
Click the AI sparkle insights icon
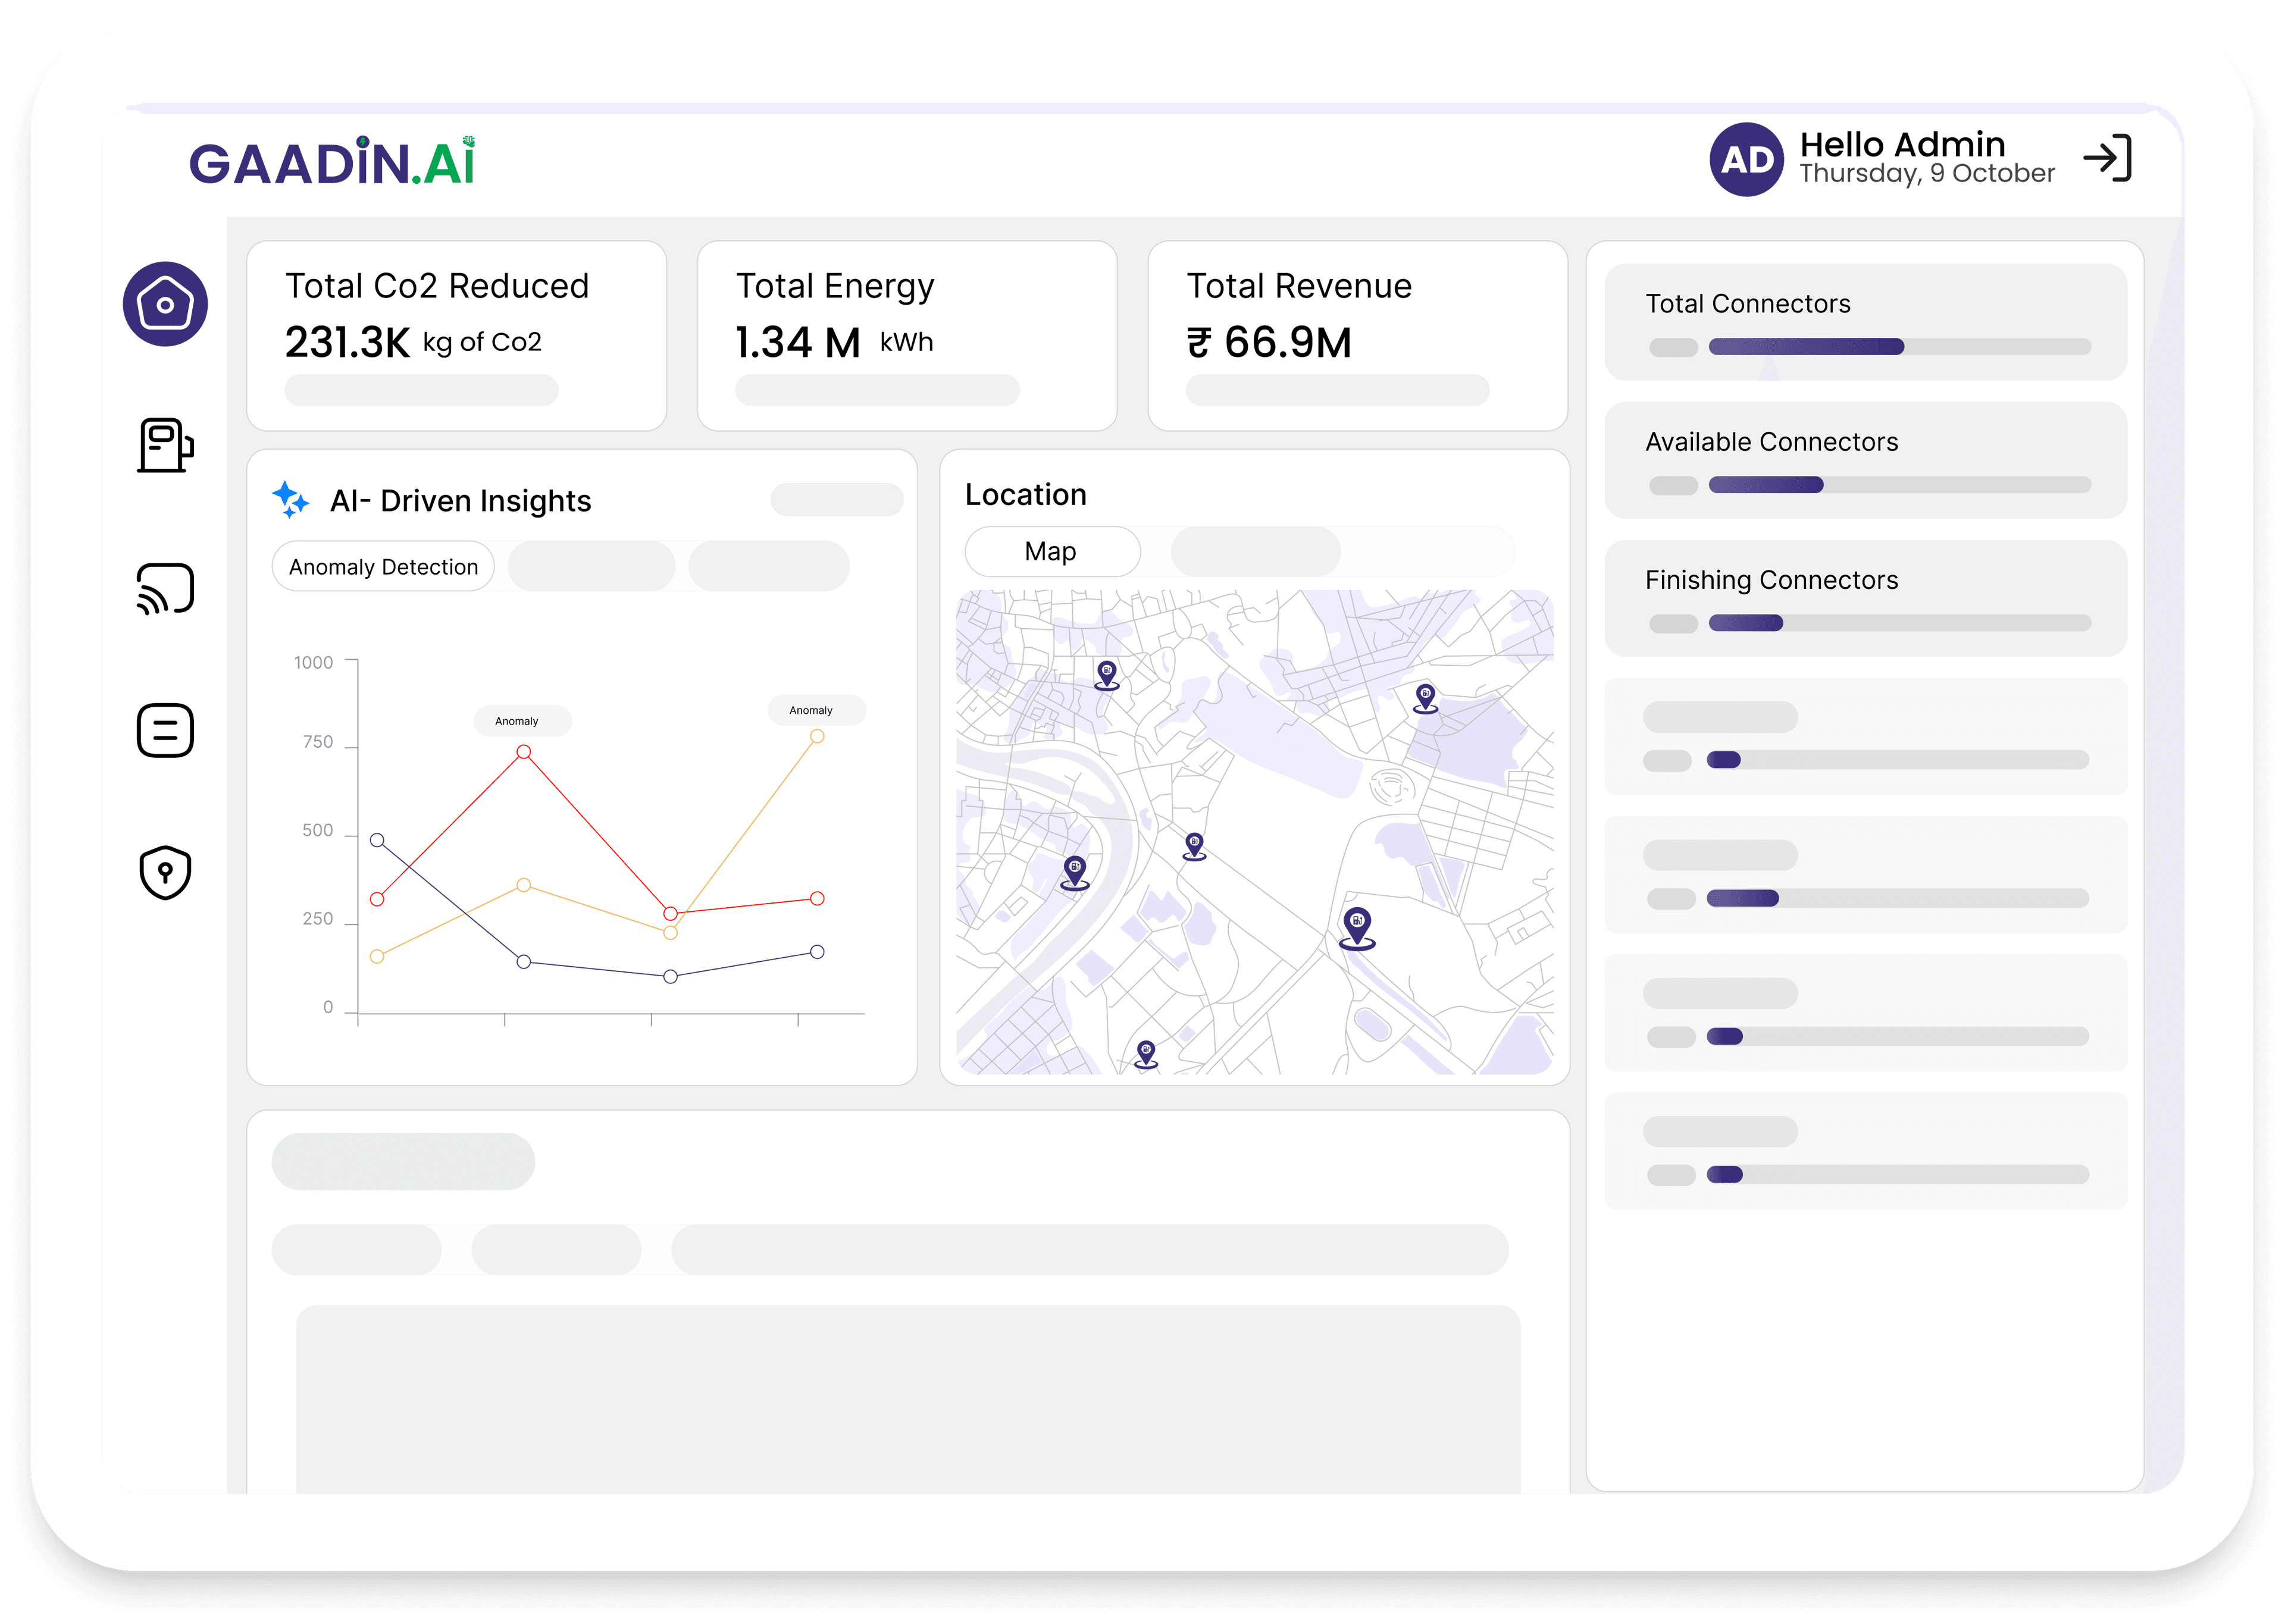(x=290, y=499)
